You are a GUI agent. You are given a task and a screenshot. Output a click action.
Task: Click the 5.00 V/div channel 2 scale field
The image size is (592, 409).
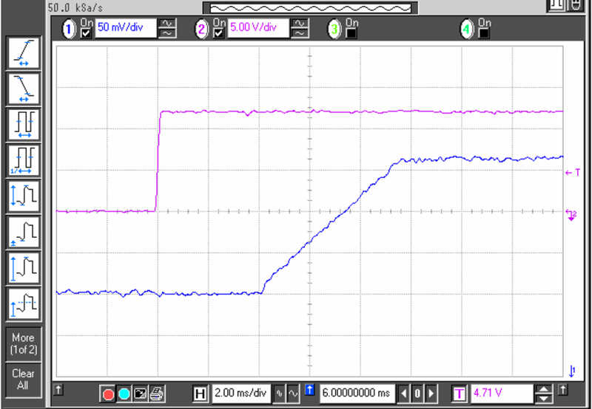(x=258, y=28)
